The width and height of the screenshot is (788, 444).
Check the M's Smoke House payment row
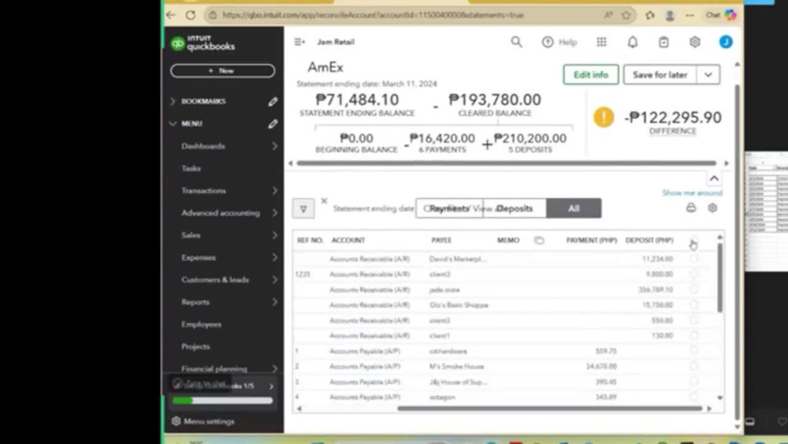click(x=693, y=367)
